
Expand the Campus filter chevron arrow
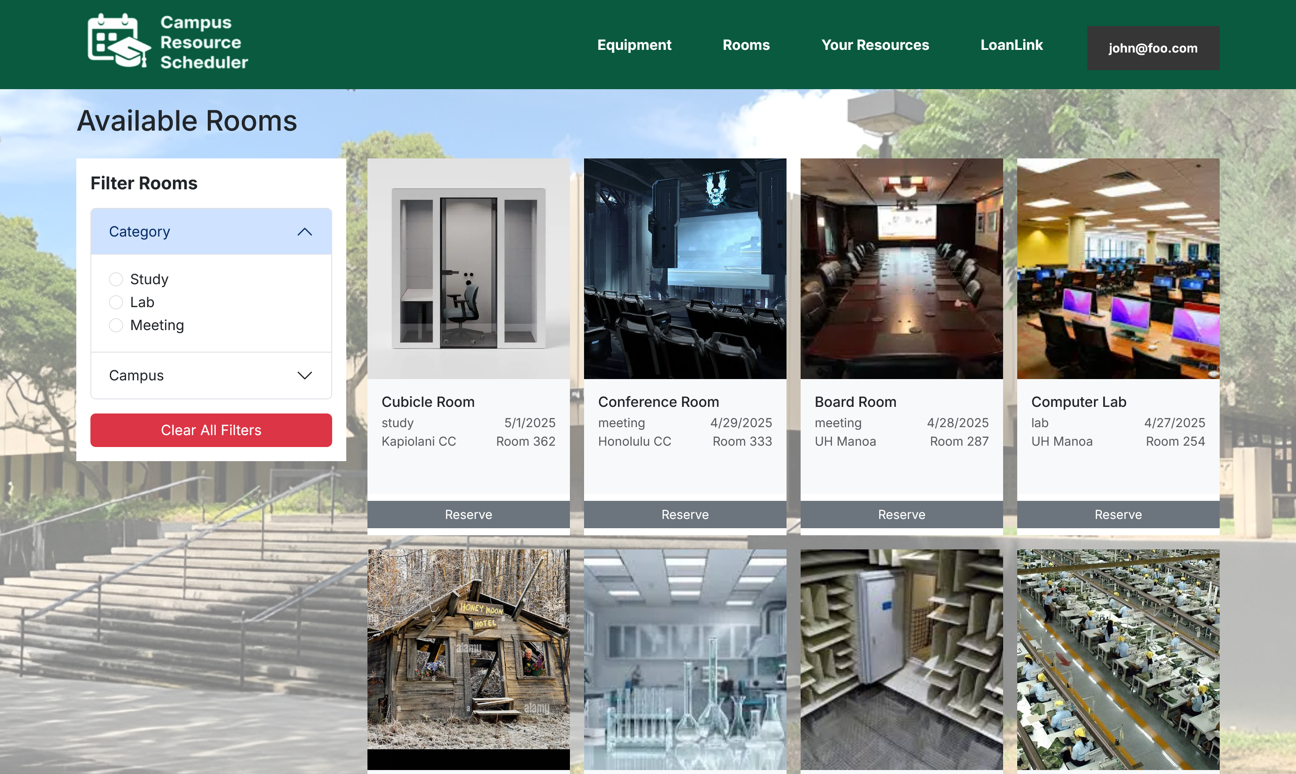(x=304, y=376)
